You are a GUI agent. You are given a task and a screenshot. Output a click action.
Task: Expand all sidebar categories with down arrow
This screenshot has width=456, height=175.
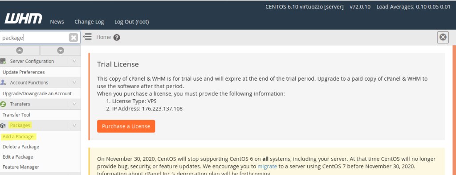pyautogui.click(x=61, y=51)
